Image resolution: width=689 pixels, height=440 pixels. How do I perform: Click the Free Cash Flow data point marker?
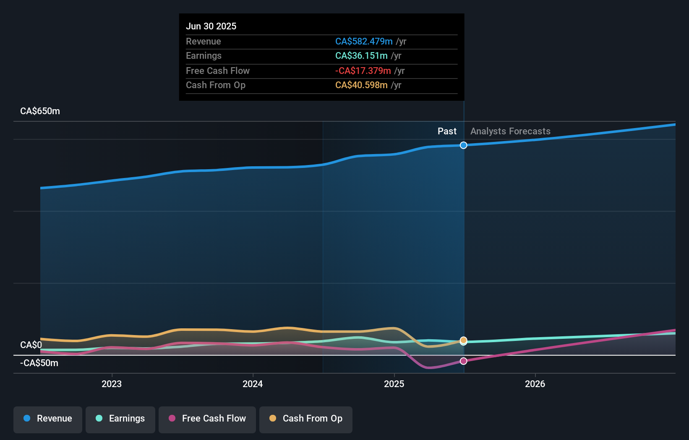click(x=463, y=361)
